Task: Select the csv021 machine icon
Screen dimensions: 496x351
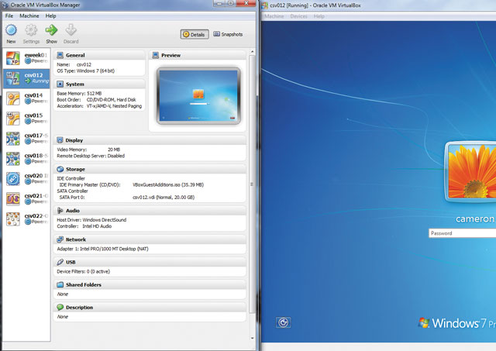Action: pos(13,199)
